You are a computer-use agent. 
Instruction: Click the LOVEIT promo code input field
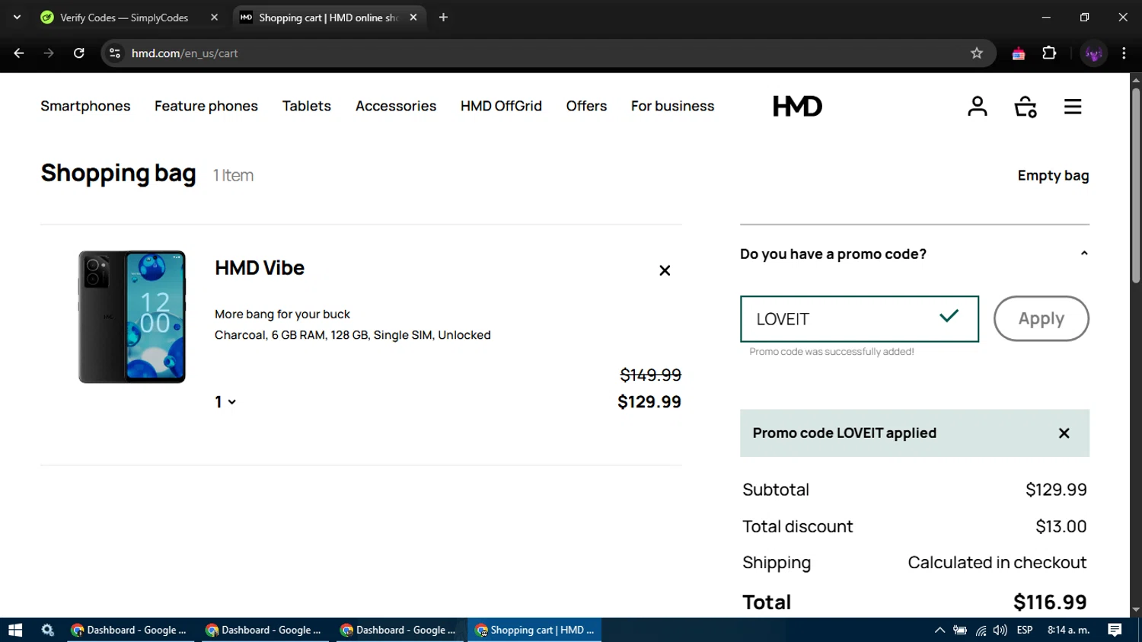[860, 319]
